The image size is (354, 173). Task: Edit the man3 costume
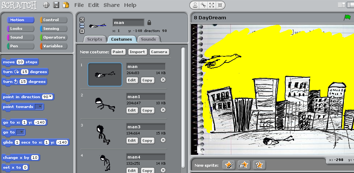[x=132, y=141]
